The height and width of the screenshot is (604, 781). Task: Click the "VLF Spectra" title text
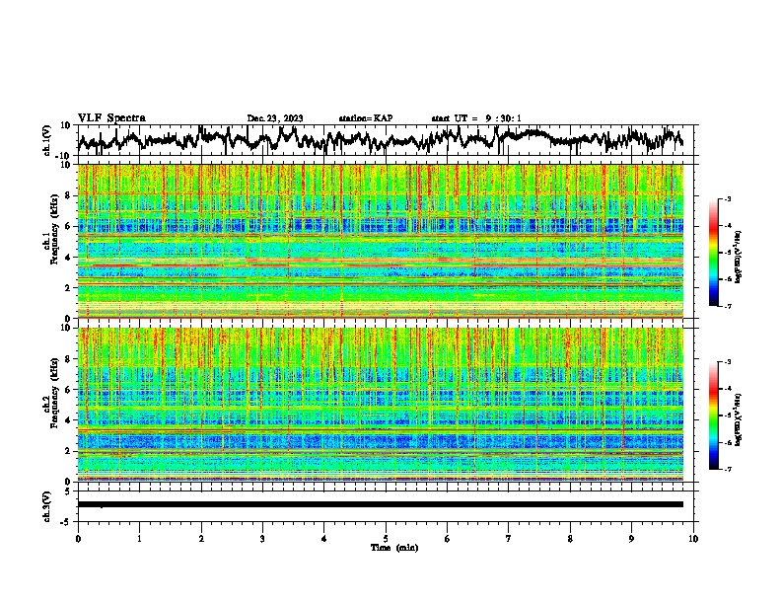(111, 117)
